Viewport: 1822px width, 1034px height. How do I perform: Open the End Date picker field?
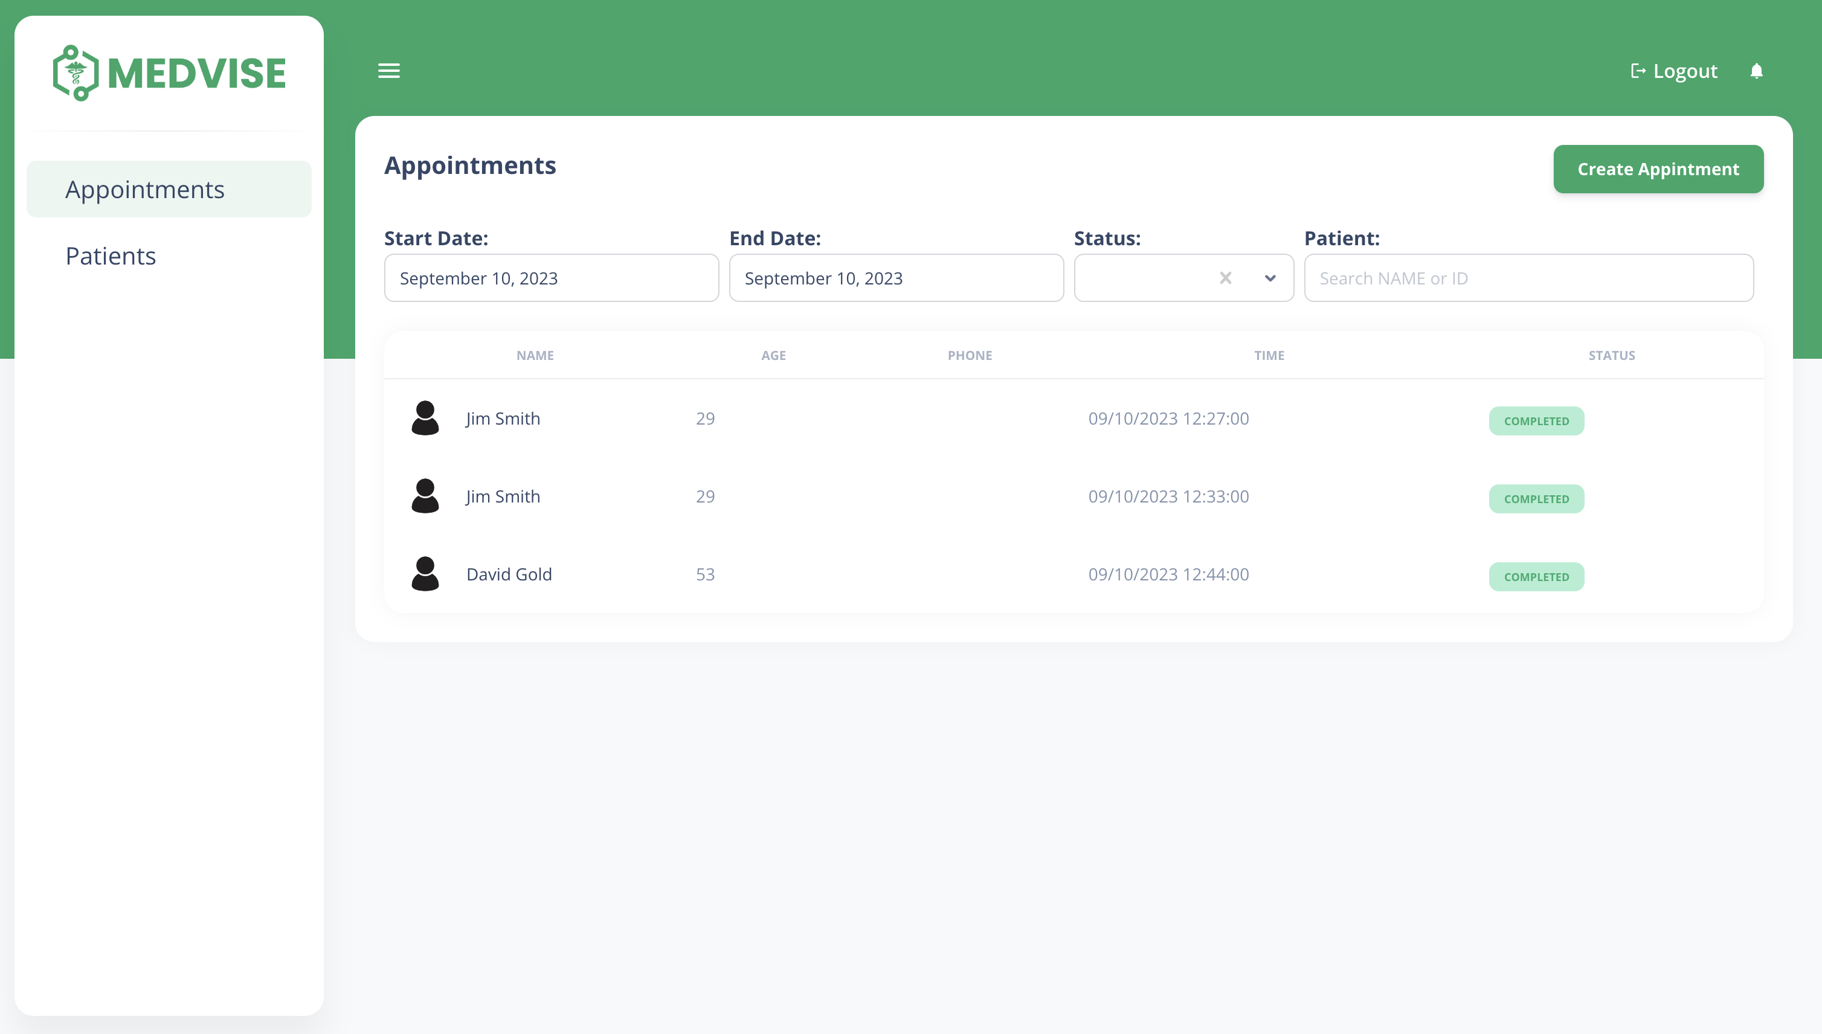(897, 278)
